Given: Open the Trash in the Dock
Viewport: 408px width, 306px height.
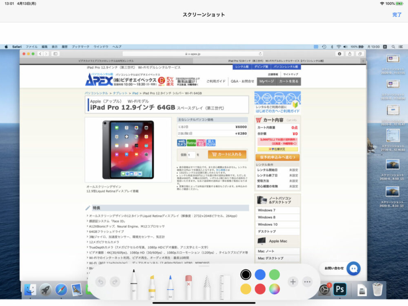Looking at the screenshot, I should click(x=377, y=289).
